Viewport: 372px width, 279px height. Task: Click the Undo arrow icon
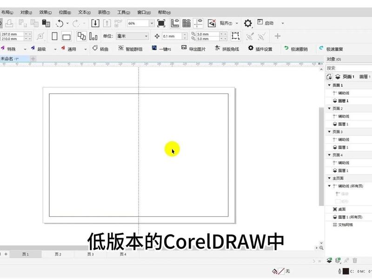pyautogui.click(x=60, y=23)
